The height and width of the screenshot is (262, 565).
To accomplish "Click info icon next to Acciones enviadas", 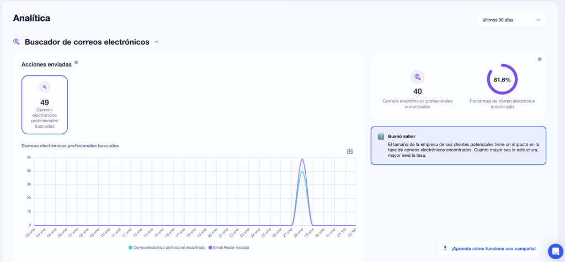I will [76, 63].
